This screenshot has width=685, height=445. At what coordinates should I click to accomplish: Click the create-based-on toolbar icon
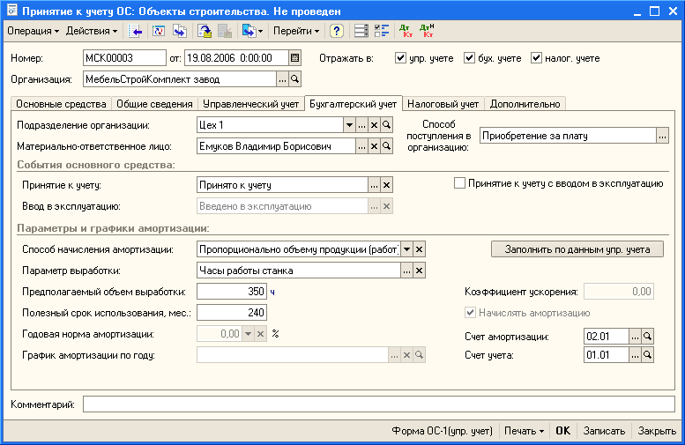coord(249,31)
